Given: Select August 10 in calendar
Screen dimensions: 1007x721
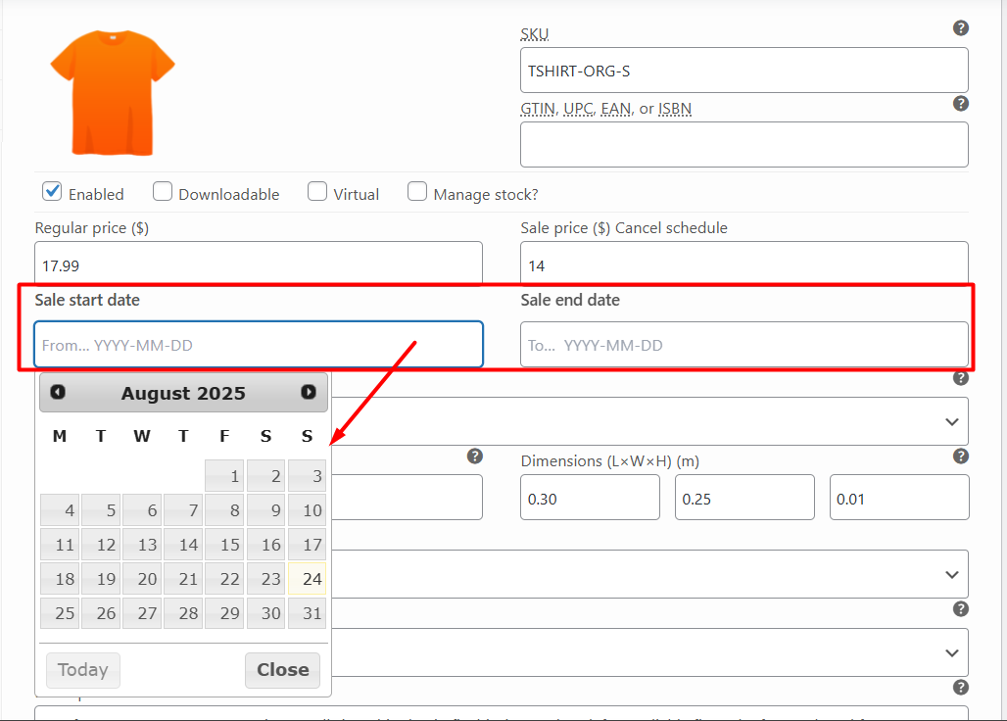Looking at the screenshot, I should click(x=307, y=509).
